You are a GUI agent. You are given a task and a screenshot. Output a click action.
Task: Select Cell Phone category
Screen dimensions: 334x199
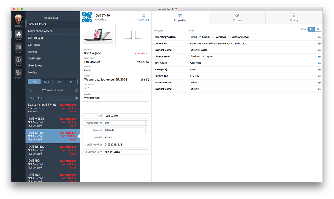pos(53,45)
